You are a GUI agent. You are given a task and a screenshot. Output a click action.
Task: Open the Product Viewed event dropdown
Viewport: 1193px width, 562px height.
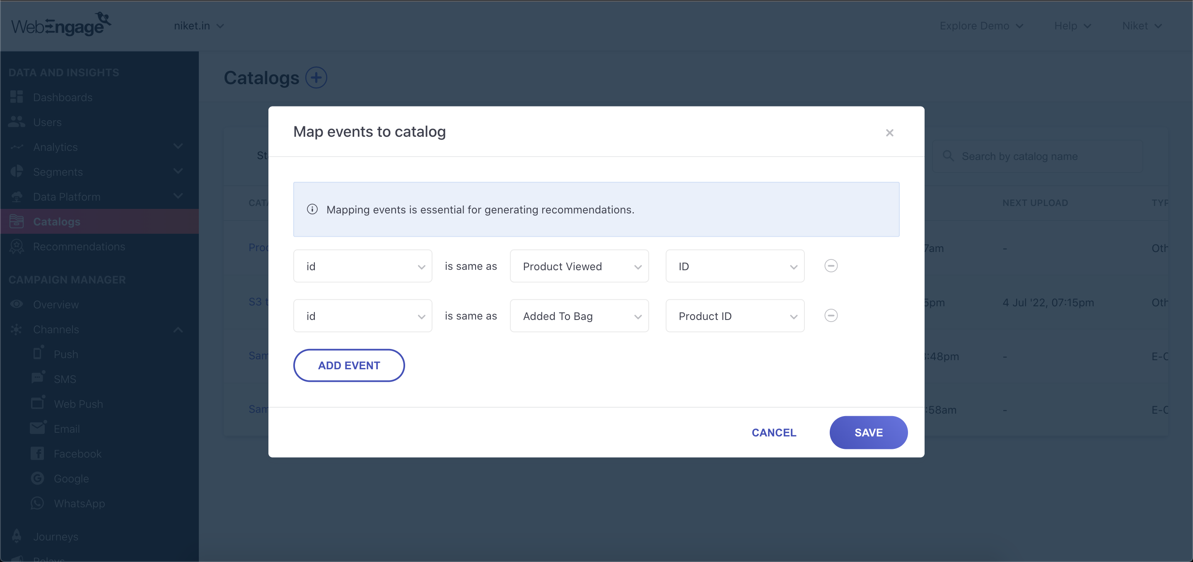pyautogui.click(x=579, y=266)
